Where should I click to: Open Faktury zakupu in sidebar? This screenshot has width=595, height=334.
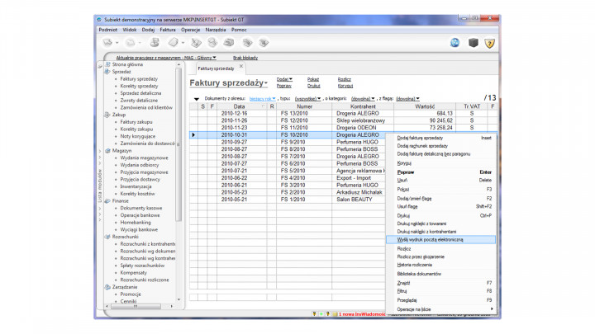pyautogui.click(x=136, y=122)
